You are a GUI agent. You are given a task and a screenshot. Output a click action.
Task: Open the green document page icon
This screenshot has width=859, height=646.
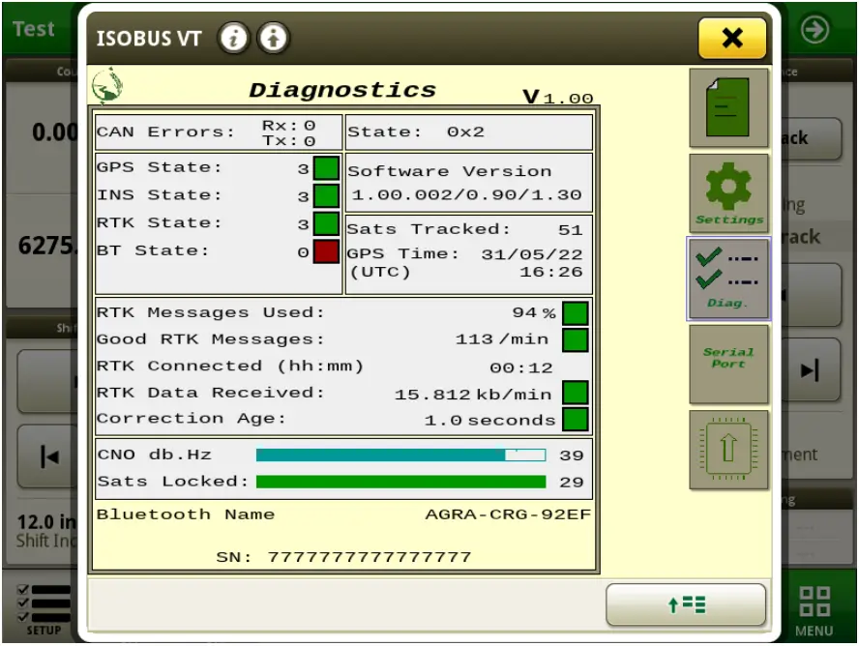click(x=728, y=108)
